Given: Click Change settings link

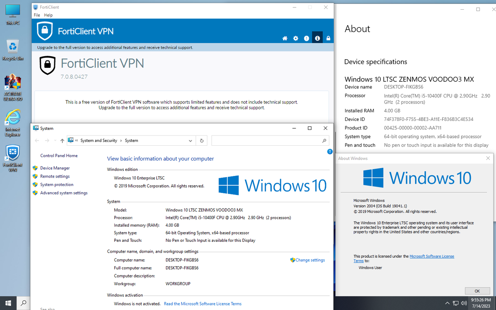Looking at the screenshot, I should coord(310,260).
